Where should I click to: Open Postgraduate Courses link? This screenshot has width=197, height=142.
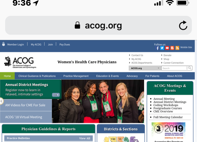pyautogui.click(x=167, y=108)
